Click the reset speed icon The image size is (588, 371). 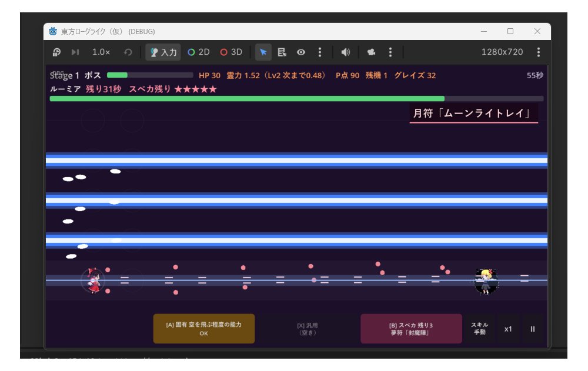pyautogui.click(x=128, y=52)
